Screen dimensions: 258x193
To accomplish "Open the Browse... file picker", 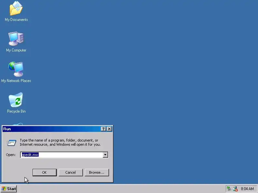I will coord(97,172).
